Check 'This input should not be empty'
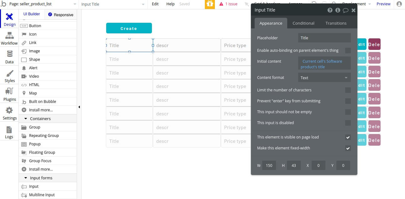The height and width of the screenshot is (199, 405). click(348, 112)
